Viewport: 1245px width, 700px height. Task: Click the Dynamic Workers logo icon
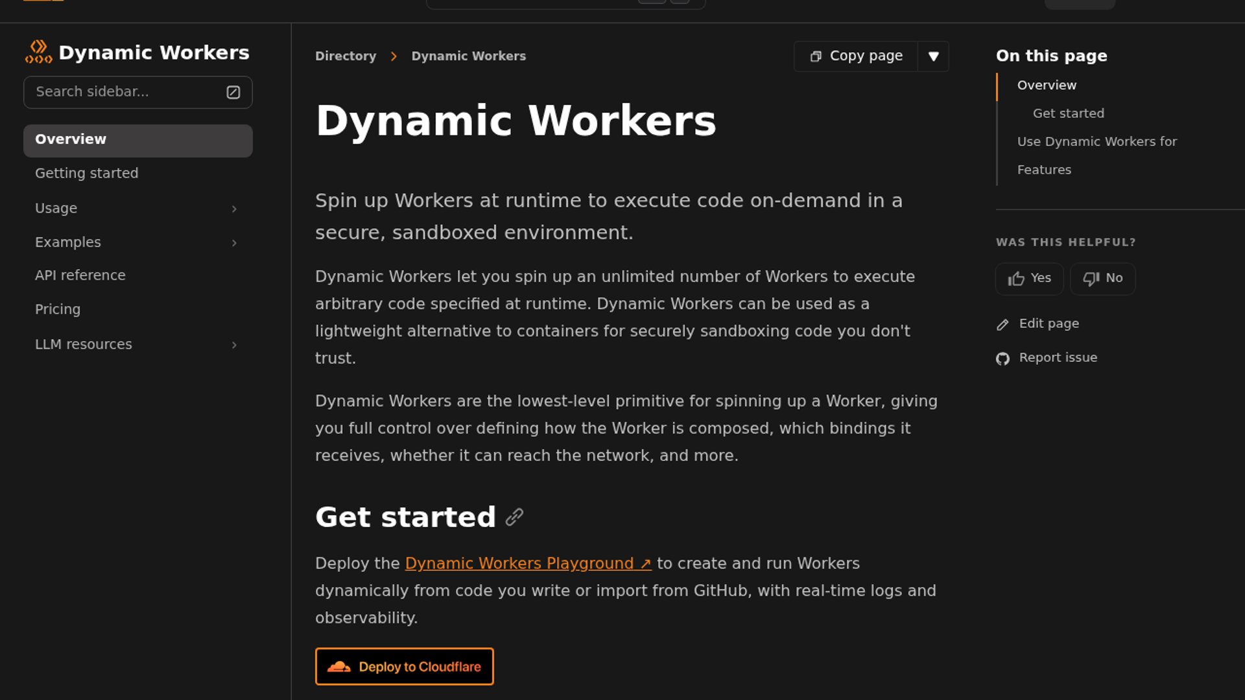tap(38, 52)
